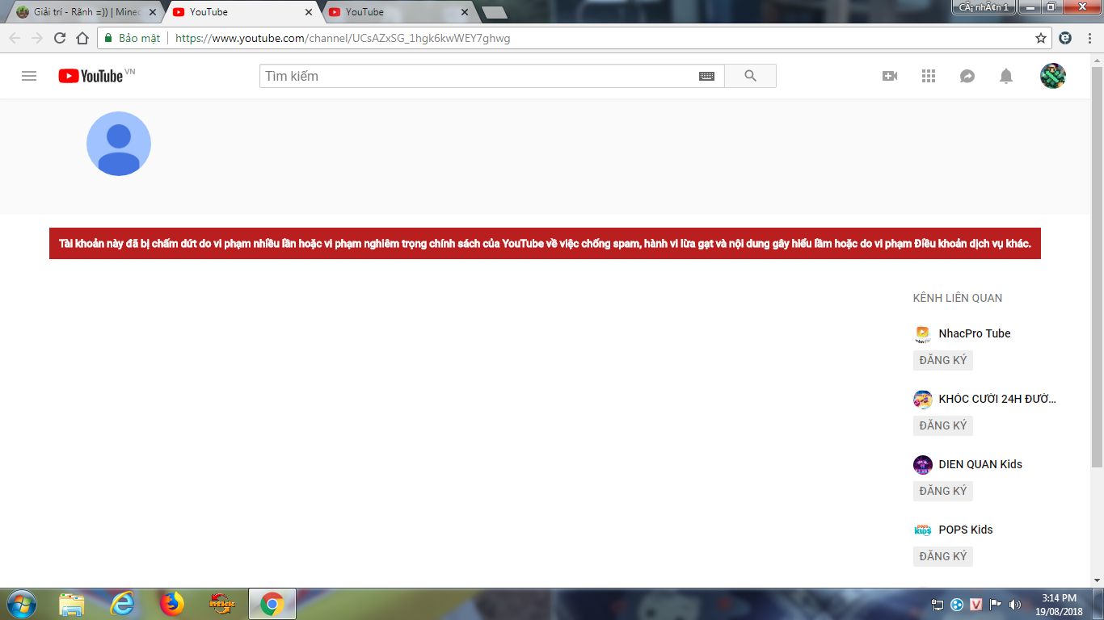Open a new browser tab

coord(495,12)
